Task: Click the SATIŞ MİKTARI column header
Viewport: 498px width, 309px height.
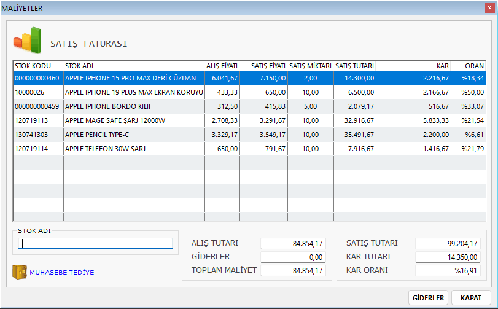Action: 310,66
